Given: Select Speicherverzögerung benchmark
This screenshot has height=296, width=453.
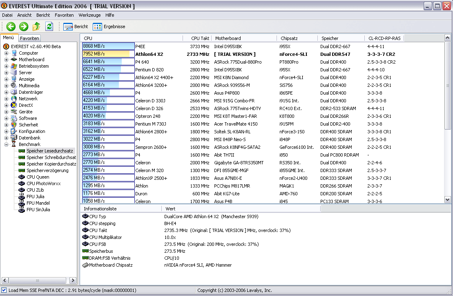Looking at the screenshot, I should tap(47, 170).
